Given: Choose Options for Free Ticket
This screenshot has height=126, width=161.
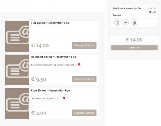Looking at the screenshot, I should (84, 113).
